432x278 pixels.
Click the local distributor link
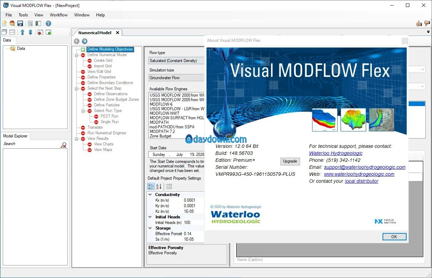click(x=362, y=181)
